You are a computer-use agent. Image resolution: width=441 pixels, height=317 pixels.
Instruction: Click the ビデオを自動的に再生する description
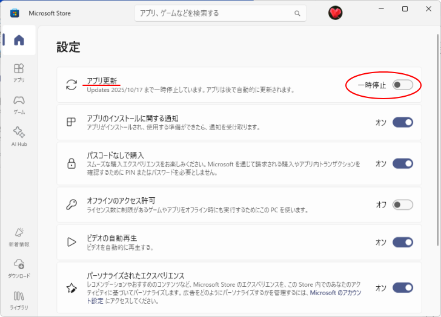click(120, 247)
